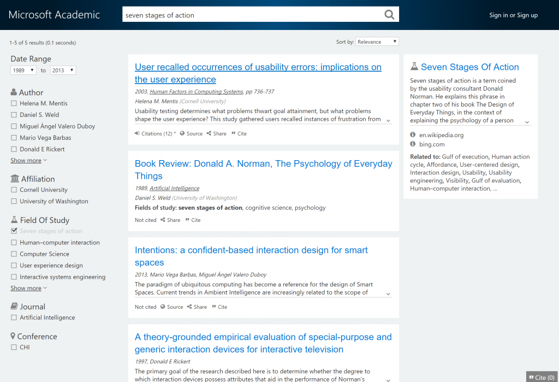This screenshot has width=559, height=382.
Task: Click the Human Factors in Computing Systems link
Action: pos(196,92)
